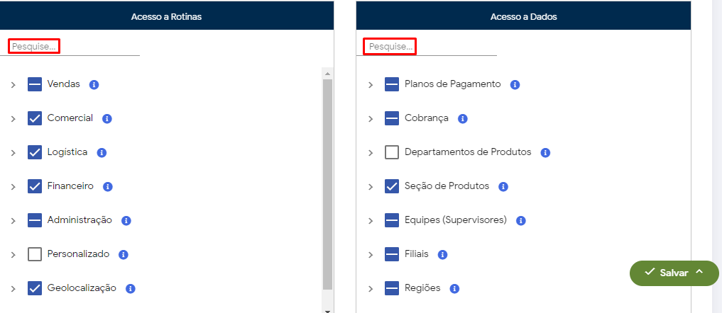Uncheck the Comercial checkbox
The height and width of the screenshot is (313, 722).
(35, 118)
